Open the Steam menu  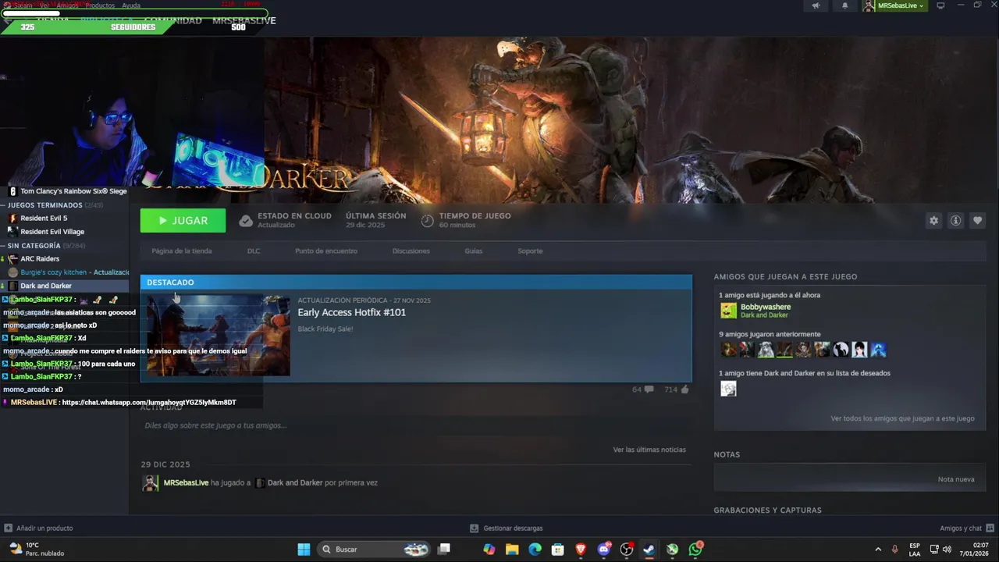[x=23, y=5]
